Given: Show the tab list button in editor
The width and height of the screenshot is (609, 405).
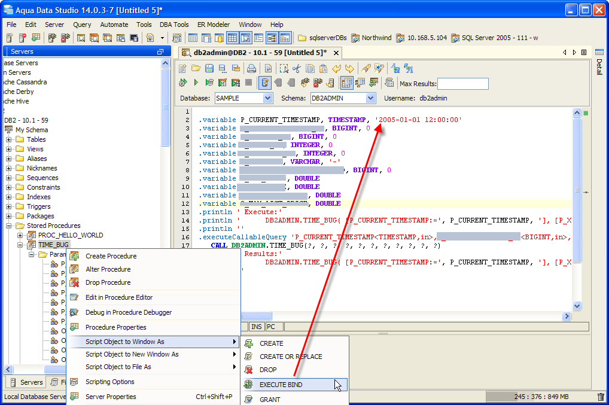Looking at the screenshot, I should click(584, 53).
